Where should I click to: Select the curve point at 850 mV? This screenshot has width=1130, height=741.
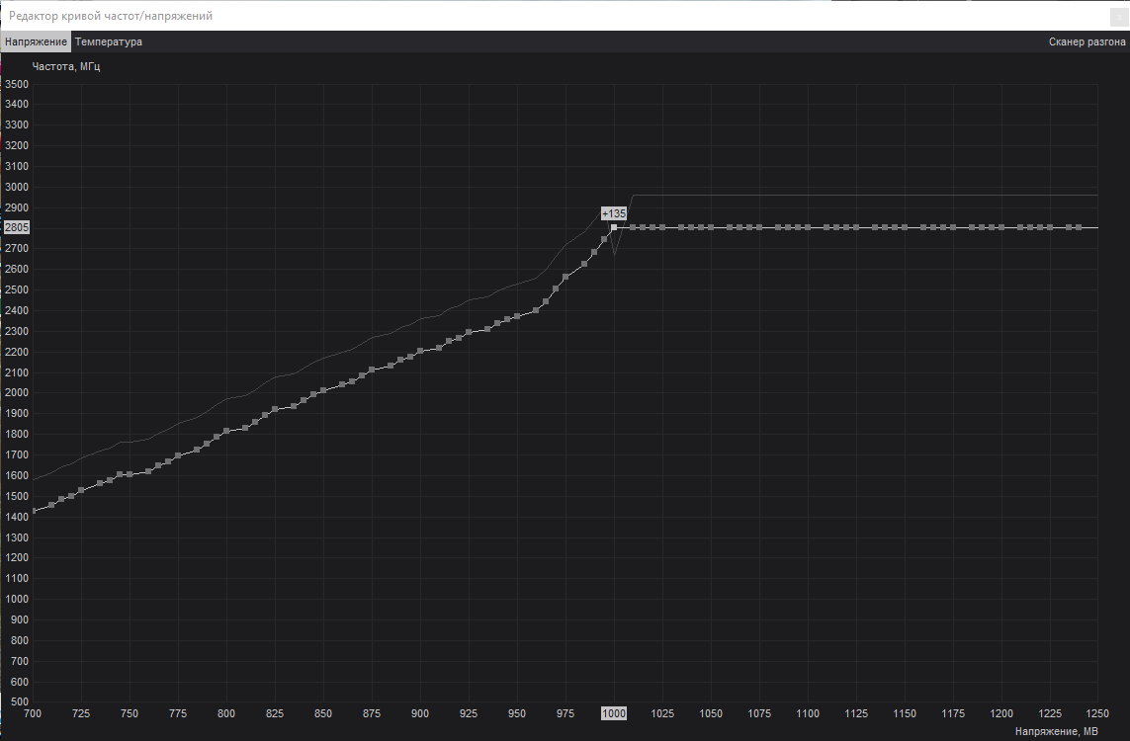[323, 390]
